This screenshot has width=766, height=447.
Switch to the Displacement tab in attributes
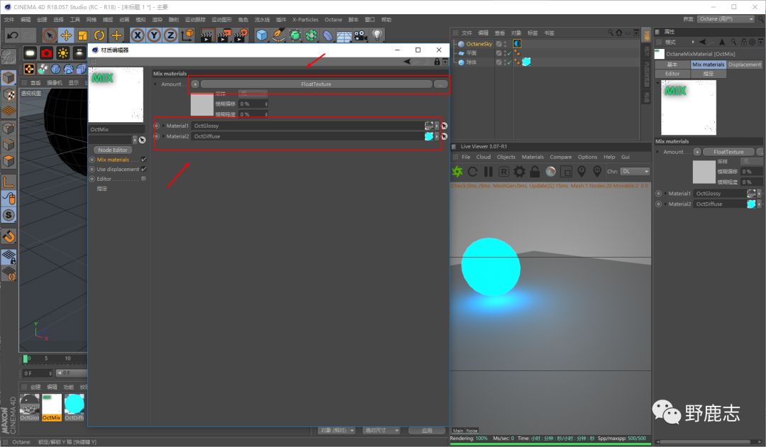pyautogui.click(x=744, y=65)
